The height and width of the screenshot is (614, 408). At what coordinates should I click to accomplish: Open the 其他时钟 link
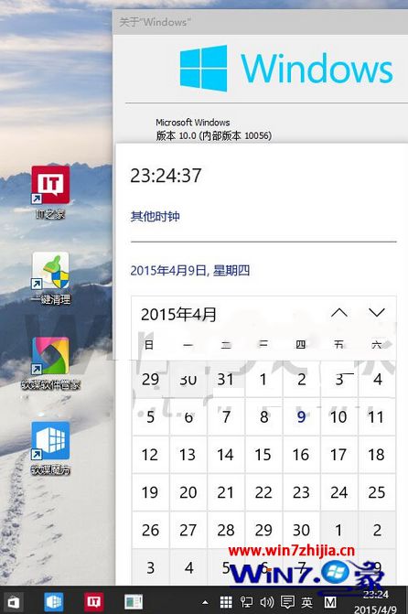tap(155, 216)
